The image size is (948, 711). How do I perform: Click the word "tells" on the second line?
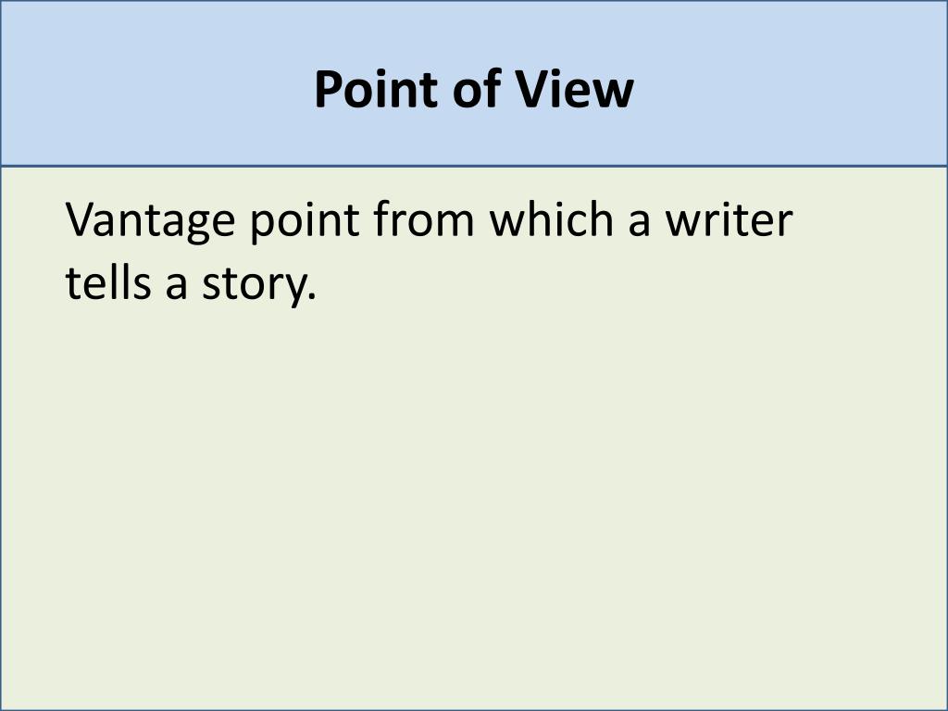pos(108,281)
